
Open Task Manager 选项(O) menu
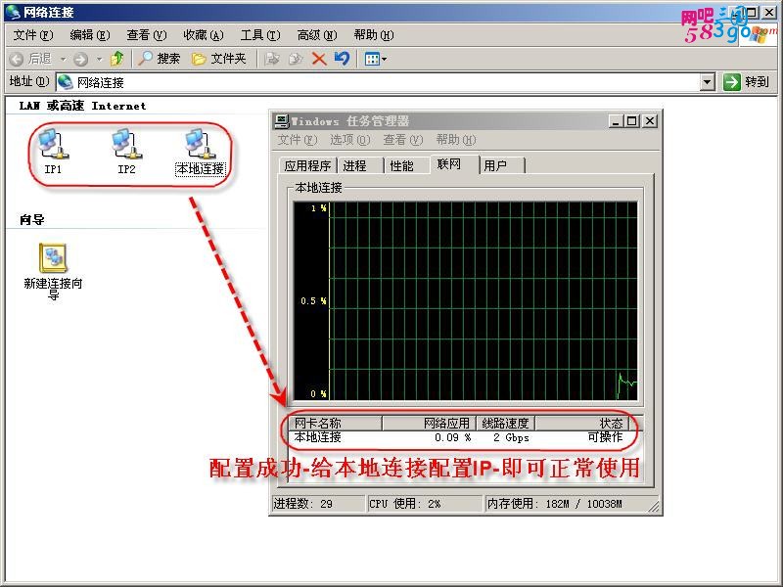350,140
